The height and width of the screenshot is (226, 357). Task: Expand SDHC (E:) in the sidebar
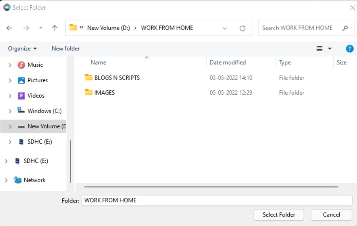click(10, 141)
